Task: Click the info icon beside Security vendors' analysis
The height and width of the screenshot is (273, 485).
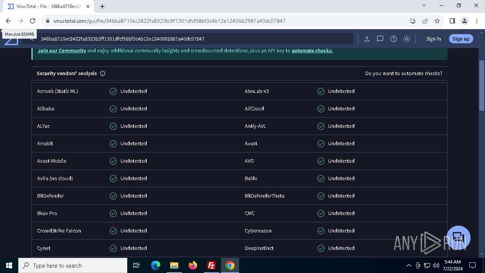Action: [102, 74]
